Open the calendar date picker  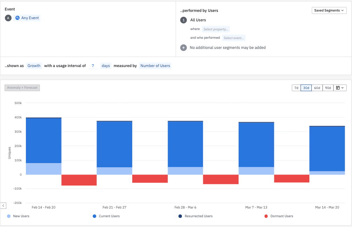[x=340, y=88]
